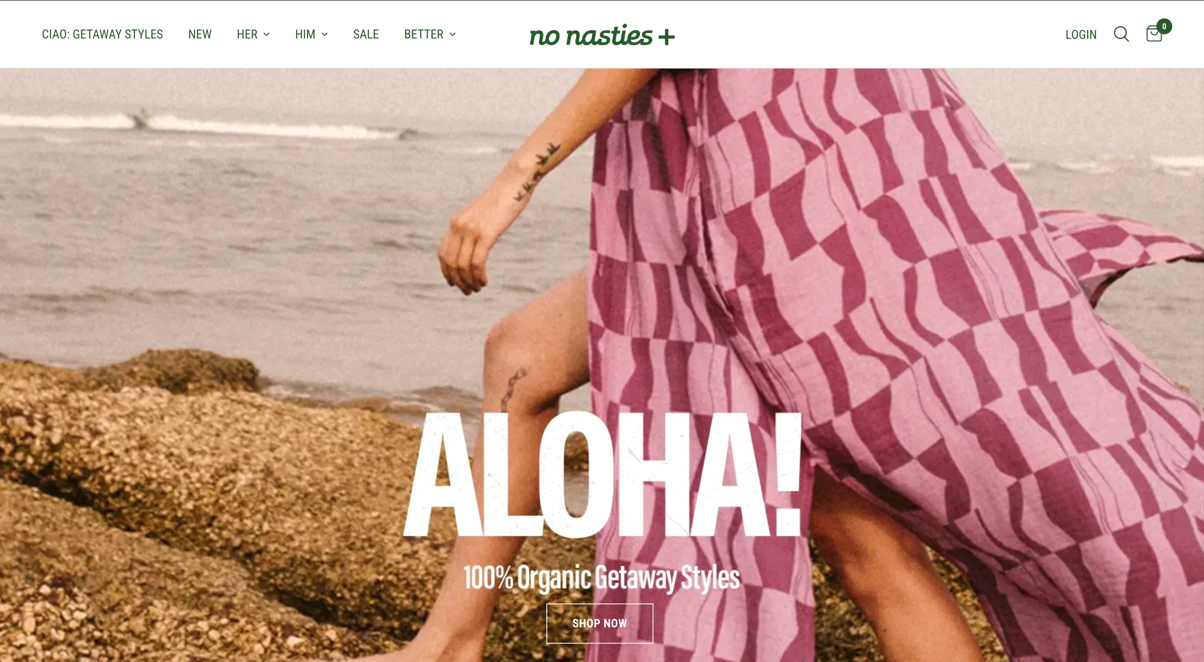Click the HIM menu label
Screen dimensions: 1204x662
pos(305,34)
